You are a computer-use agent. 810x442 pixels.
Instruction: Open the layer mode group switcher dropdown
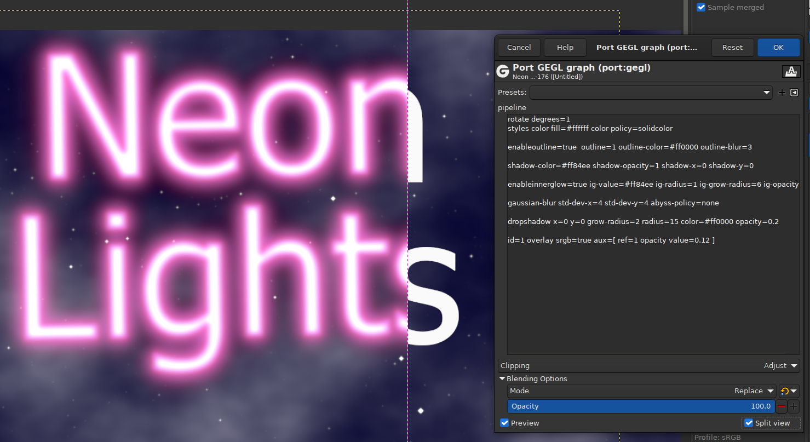point(789,391)
